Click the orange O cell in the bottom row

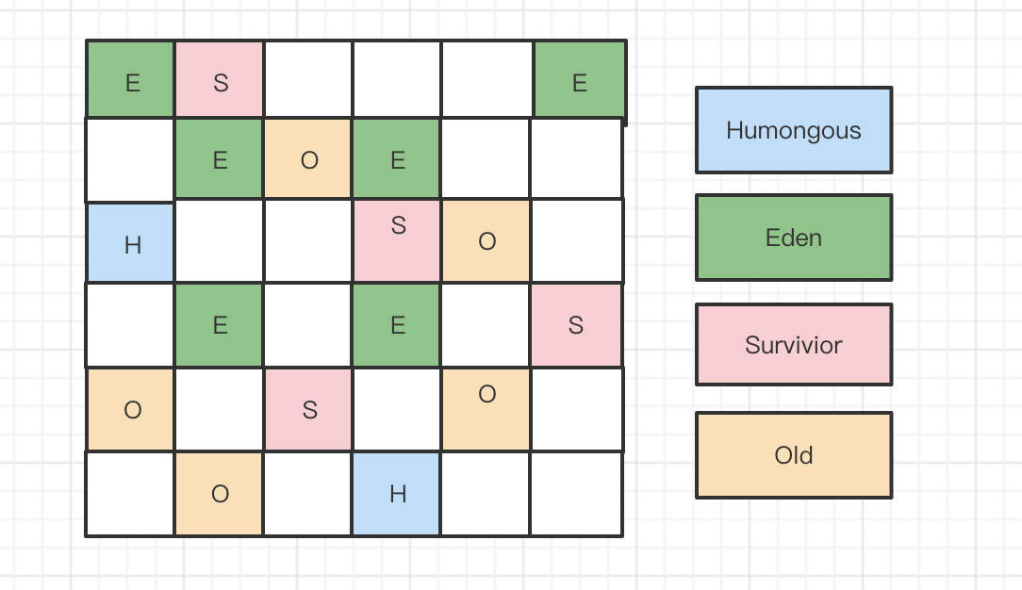click(x=219, y=494)
